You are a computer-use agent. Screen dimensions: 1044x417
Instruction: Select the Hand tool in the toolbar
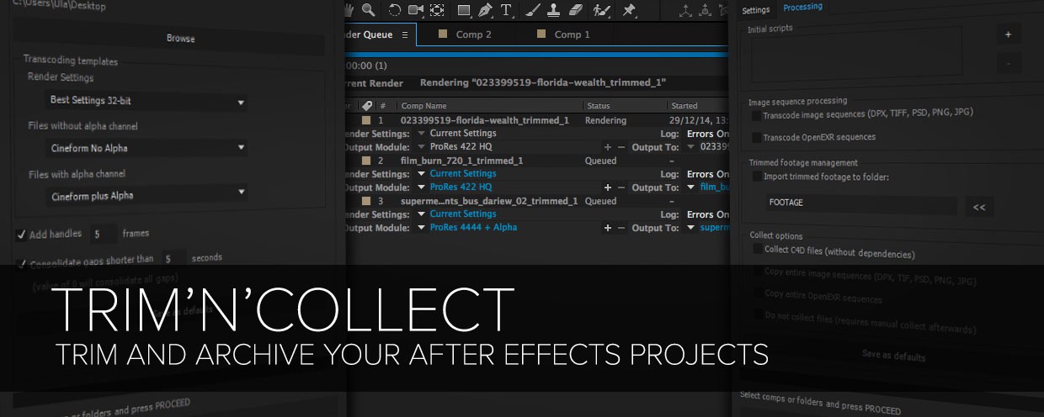coord(350,9)
